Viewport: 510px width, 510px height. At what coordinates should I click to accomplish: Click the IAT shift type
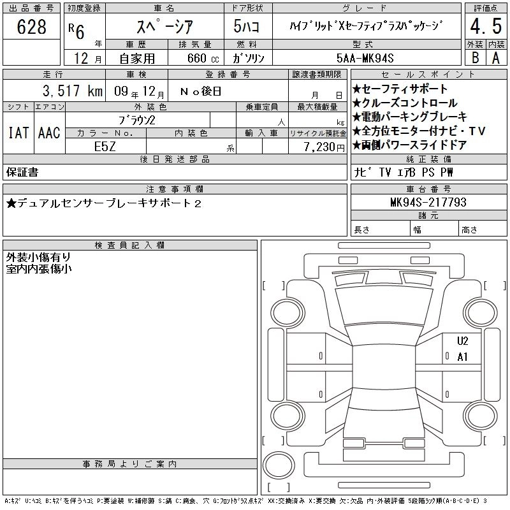tap(18, 133)
